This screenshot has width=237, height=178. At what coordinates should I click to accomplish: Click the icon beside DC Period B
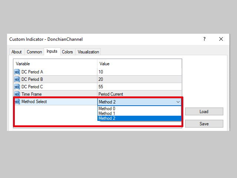[17, 79]
